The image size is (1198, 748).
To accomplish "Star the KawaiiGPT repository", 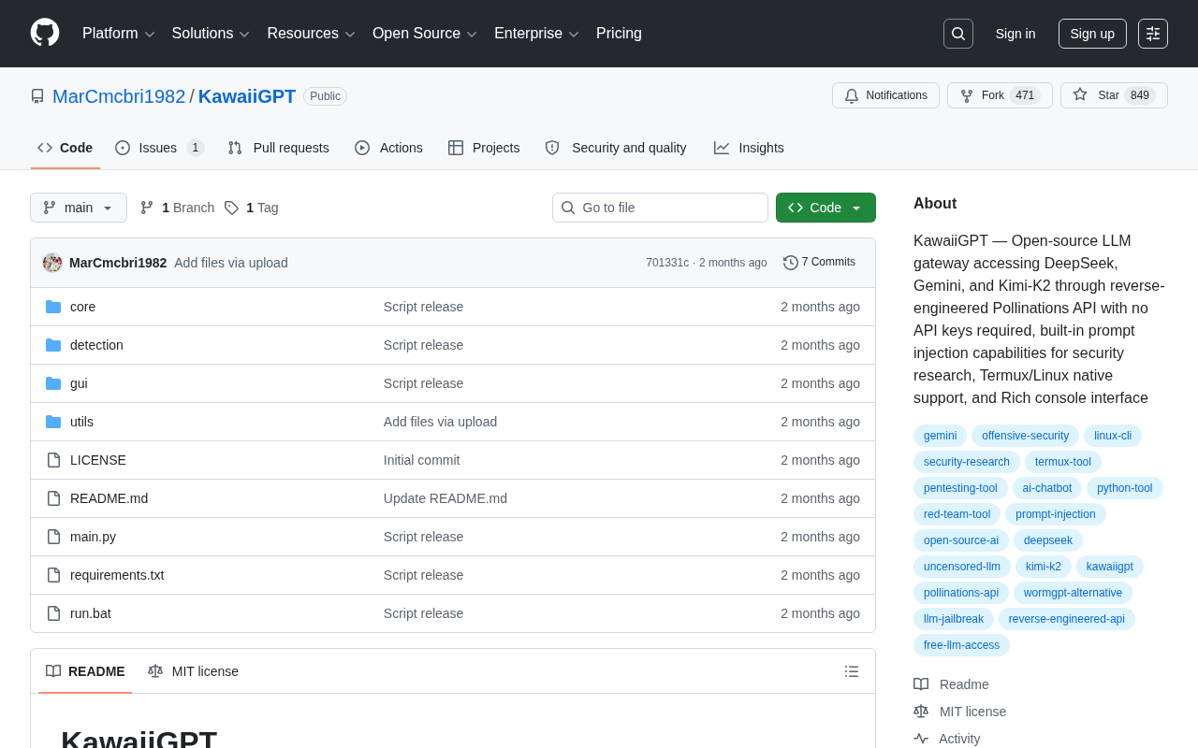I will point(1114,95).
